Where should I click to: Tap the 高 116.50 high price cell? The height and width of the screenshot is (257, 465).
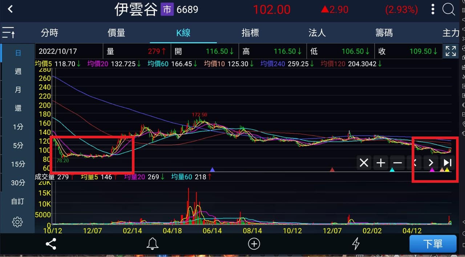pyautogui.click(x=273, y=51)
